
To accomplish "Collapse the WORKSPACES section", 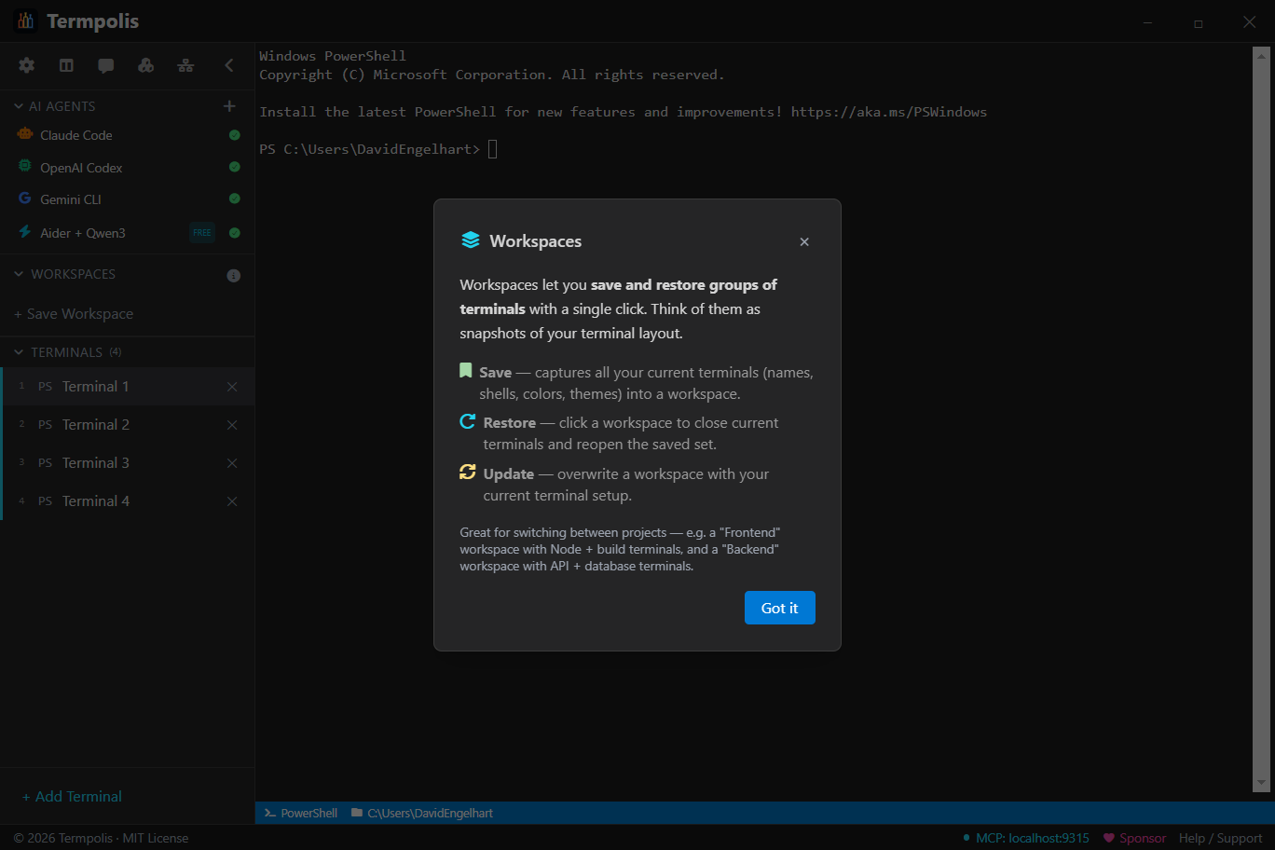I will (17, 273).
